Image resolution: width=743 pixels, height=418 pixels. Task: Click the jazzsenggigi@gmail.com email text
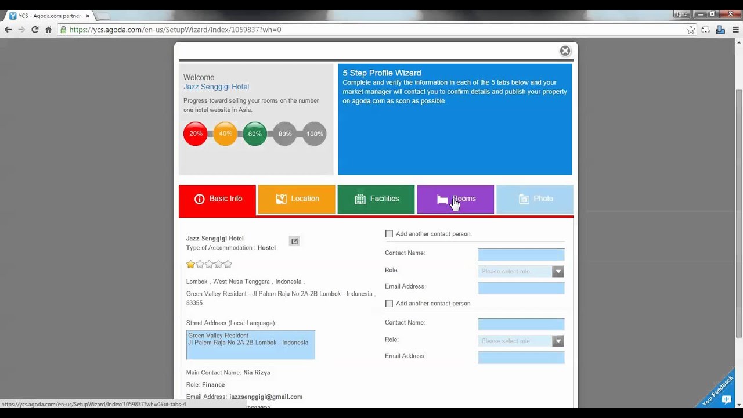(x=266, y=397)
